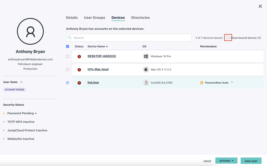Screen dimensions: 267x166
Task: Check the DESKTOP-IAE83H2 device checkbox
Action: (68, 56)
